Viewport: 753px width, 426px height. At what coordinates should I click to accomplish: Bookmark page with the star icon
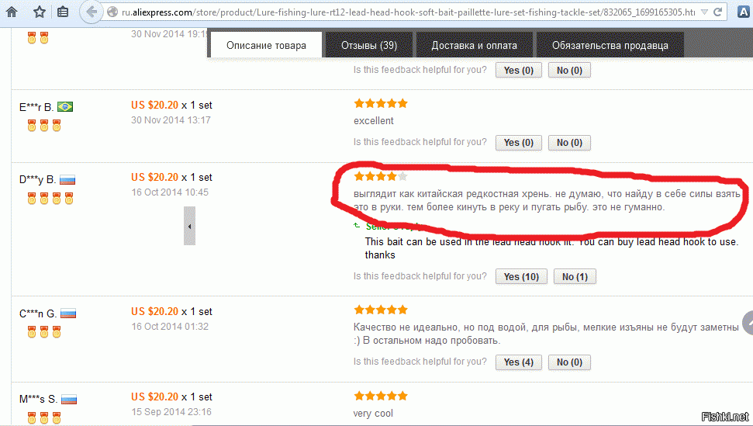(40, 12)
